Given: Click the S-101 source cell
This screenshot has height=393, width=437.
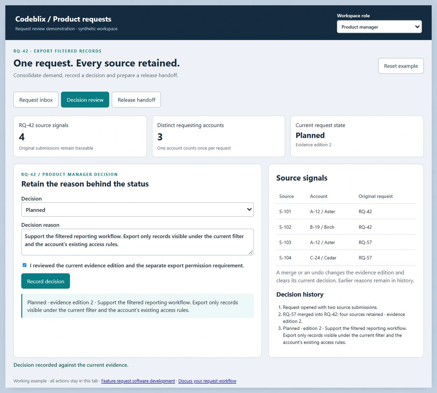Looking at the screenshot, I should (285, 212).
